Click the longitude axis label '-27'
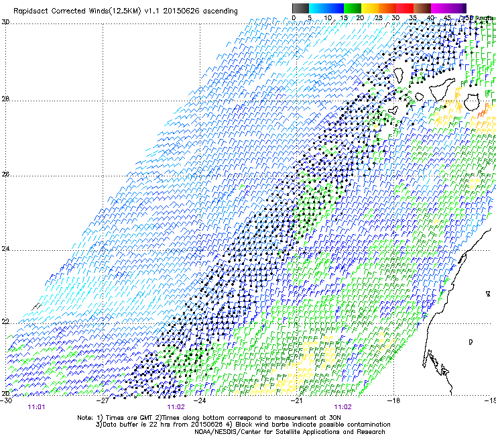Screen dimensions: 496x436 pyautogui.click(x=103, y=400)
